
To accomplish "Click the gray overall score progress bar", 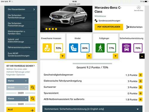I will (92, 64).
